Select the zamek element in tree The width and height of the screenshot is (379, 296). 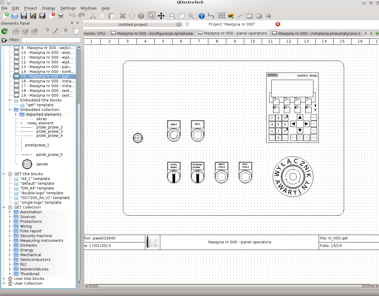tap(42, 164)
